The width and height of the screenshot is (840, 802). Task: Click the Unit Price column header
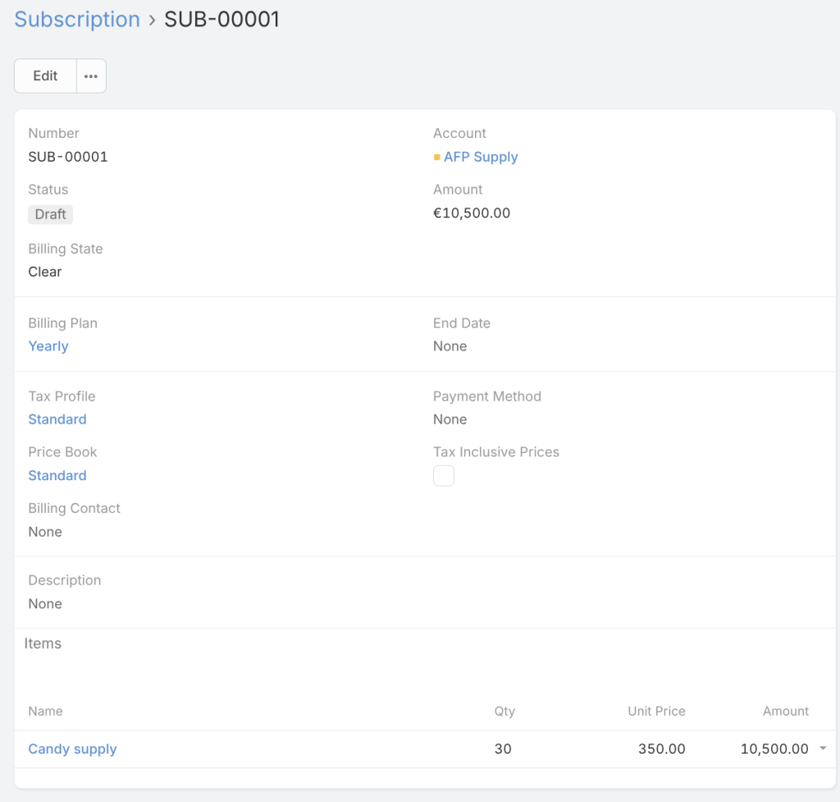(656, 711)
